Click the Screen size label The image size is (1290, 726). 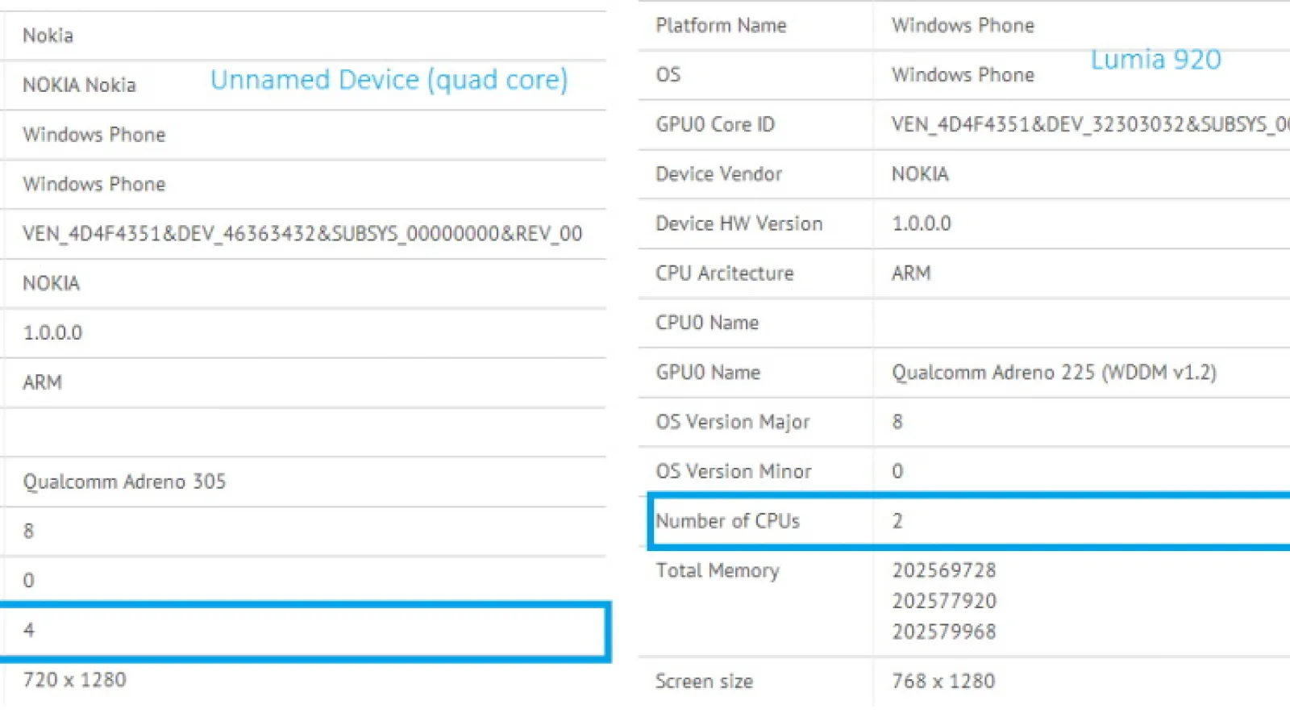(x=704, y=682)
